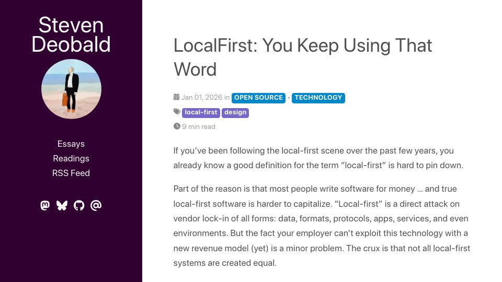Go to Steven Deobald site title
This screenshot has width=502, height=282.
pos(71,34)
